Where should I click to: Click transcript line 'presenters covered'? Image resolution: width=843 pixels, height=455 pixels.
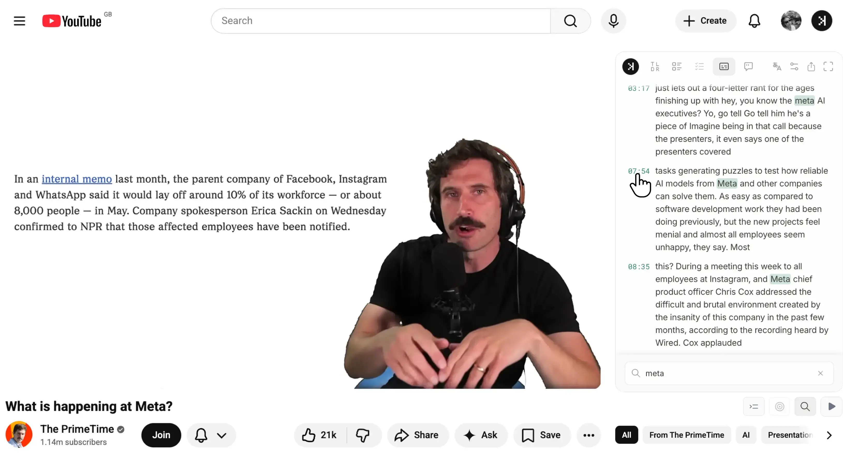click(693, 152)
